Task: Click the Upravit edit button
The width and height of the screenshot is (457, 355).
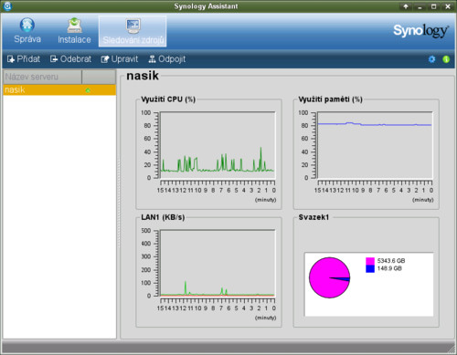Action: 120,59
